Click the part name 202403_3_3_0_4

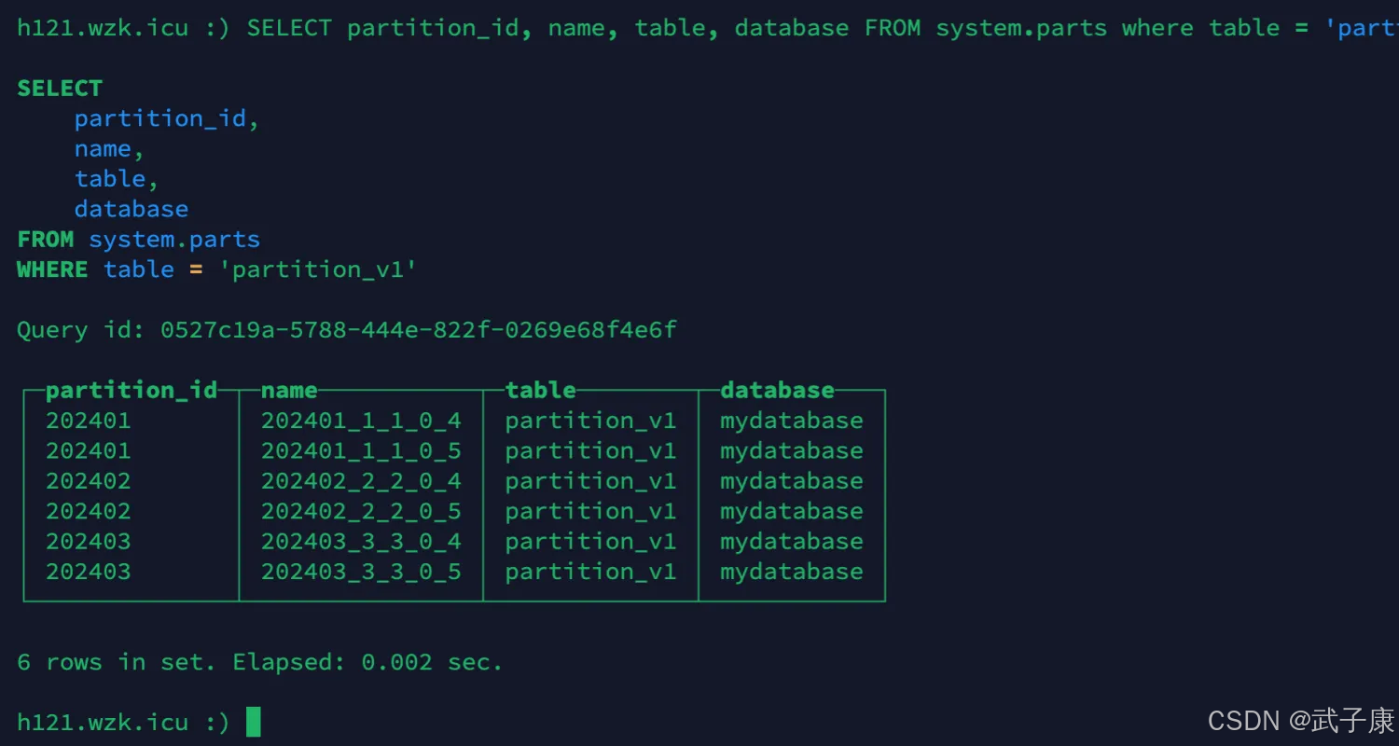tap(361, 542)
